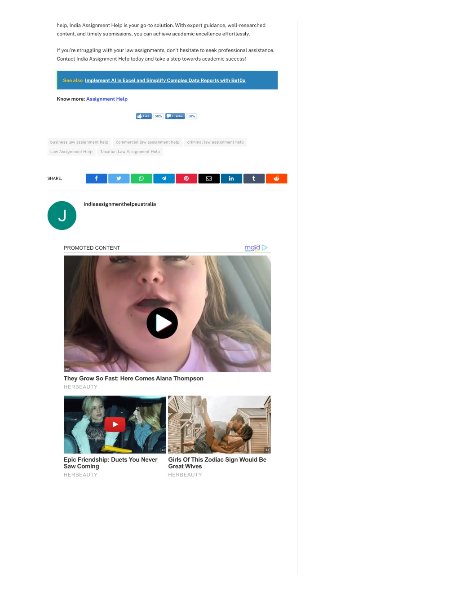The width and height of the screenshot is (460, 595).
Task: Share the article on Twitter
Action: click(x=119, y=179)
